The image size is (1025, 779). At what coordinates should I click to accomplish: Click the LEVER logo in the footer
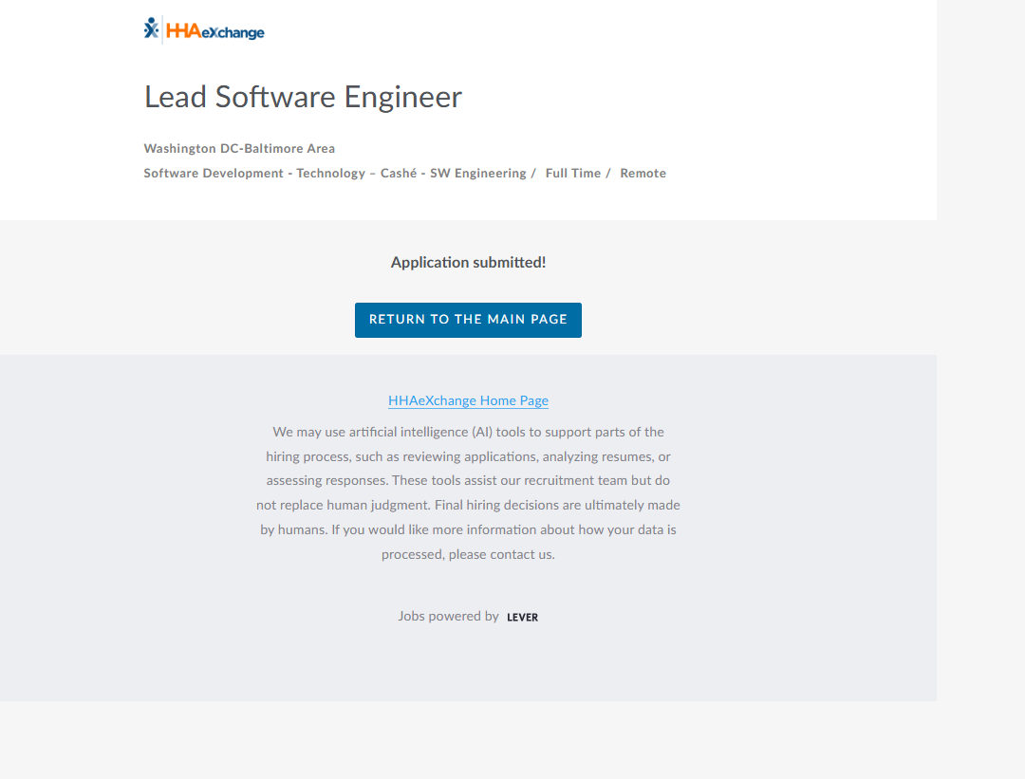(x=522, y=617)
